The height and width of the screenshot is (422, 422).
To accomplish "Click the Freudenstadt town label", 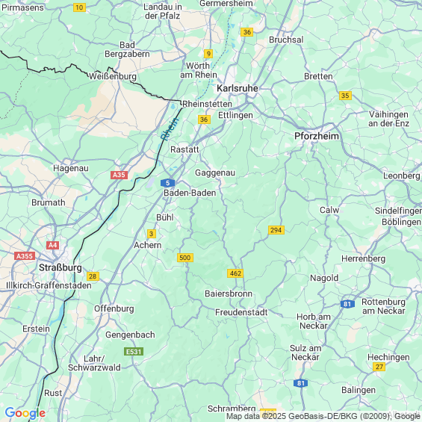I will [241, 312].
